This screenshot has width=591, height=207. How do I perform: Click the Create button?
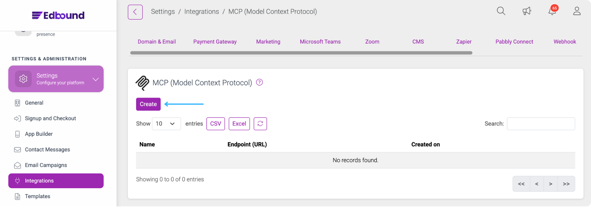point(148,104)
